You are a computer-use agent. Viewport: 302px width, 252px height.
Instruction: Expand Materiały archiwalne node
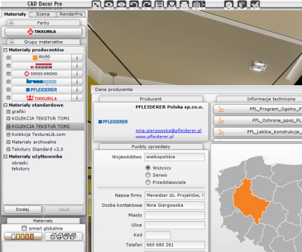coord(8,142)
